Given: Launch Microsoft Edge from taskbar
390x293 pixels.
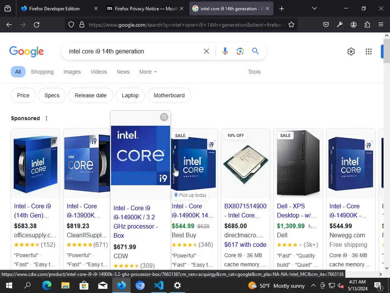Looking at the screenshot, I should [46, 285].
